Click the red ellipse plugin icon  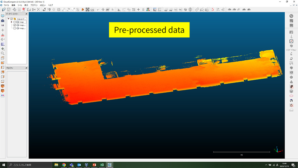pos(291,96)
